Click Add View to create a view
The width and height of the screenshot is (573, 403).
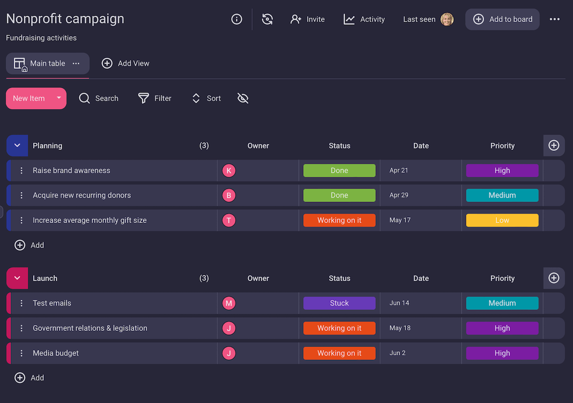[126, 64]
